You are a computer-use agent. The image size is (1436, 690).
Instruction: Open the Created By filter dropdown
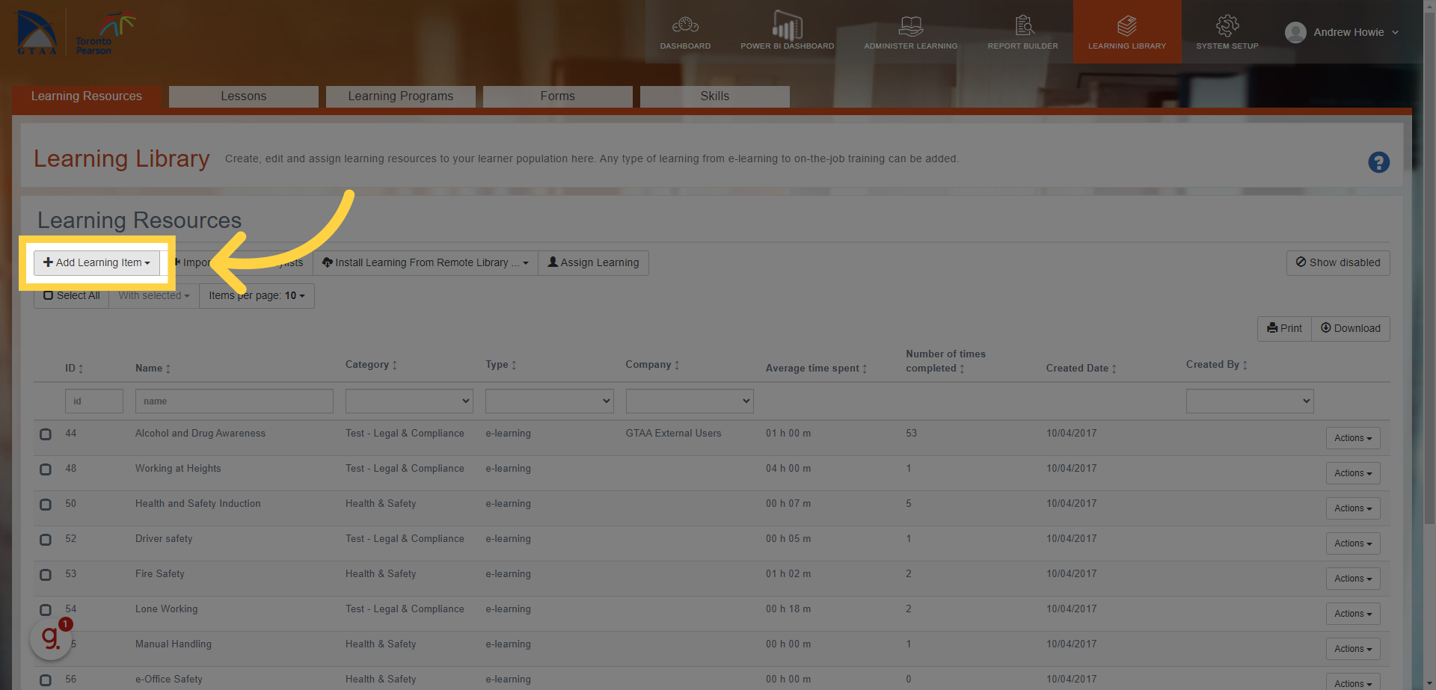(x=1250, y=401)
